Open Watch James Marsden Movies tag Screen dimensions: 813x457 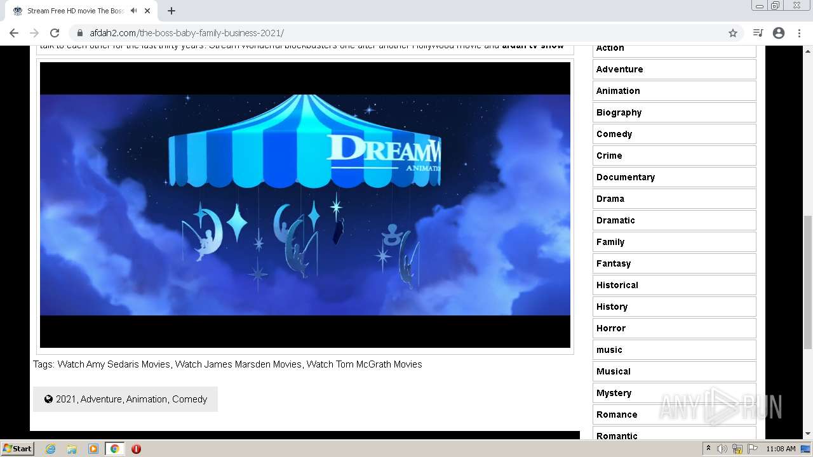pos(238,364)
